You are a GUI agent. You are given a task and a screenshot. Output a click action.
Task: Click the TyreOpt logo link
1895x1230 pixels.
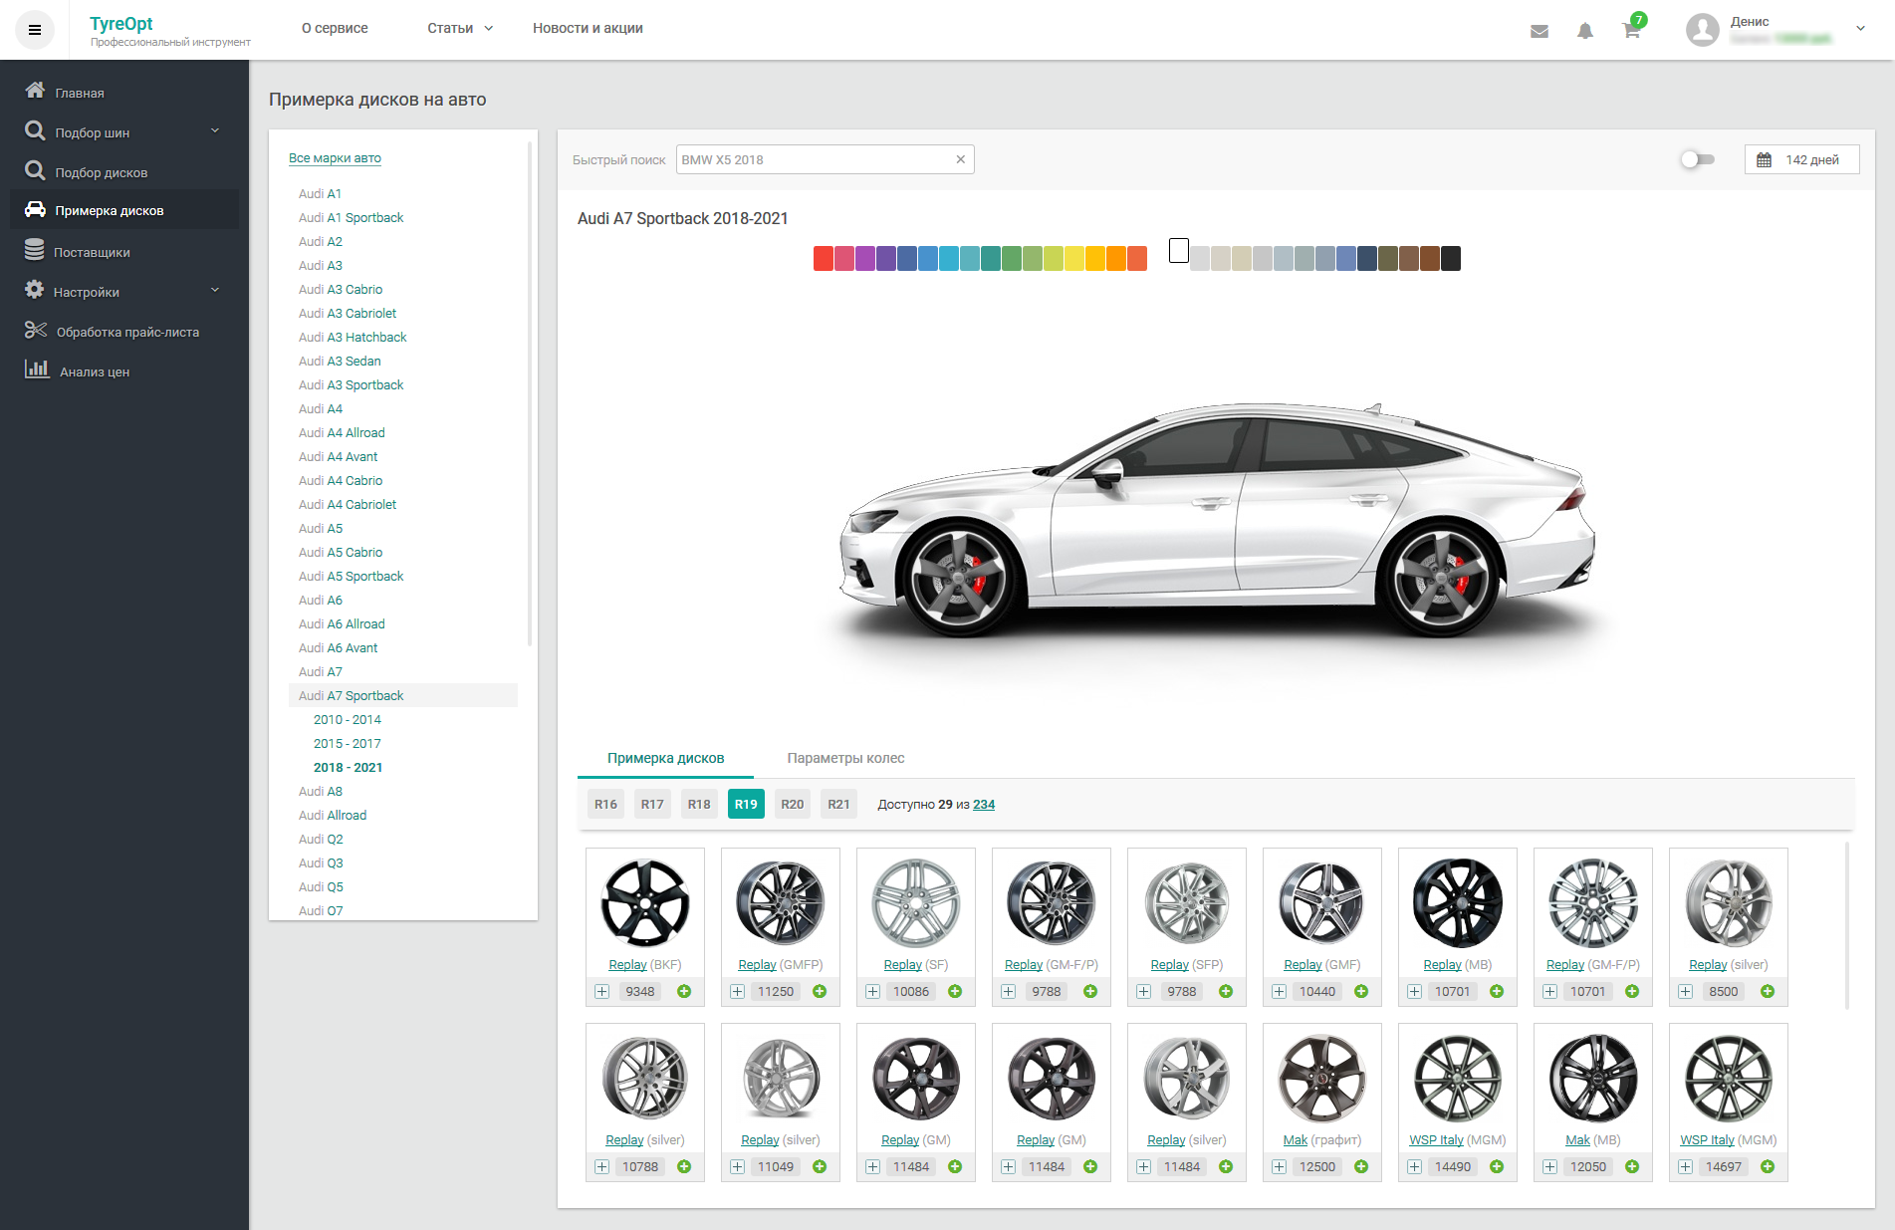pos(121,23)
